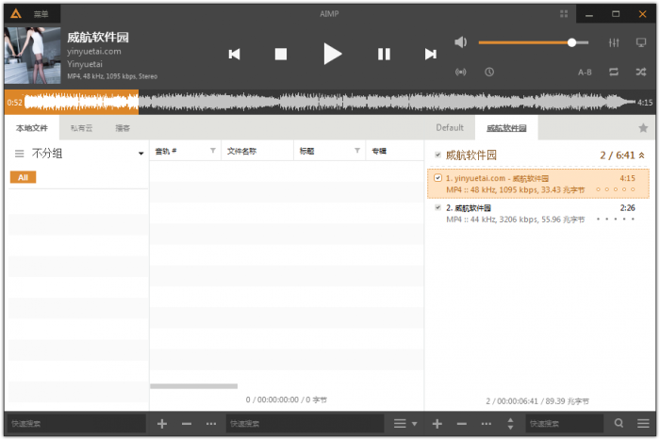Click the library horizontal scrollbar
The height and width of the screenshot is (440, 660).
coord(193,386)
